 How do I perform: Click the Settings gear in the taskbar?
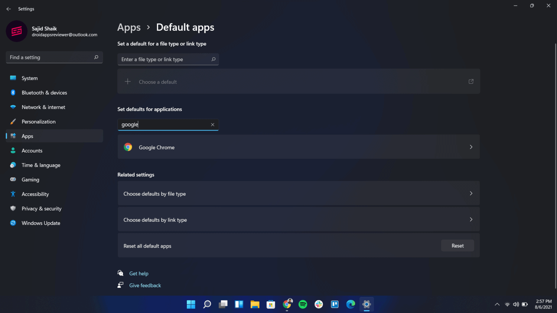[x=367, y=304]
